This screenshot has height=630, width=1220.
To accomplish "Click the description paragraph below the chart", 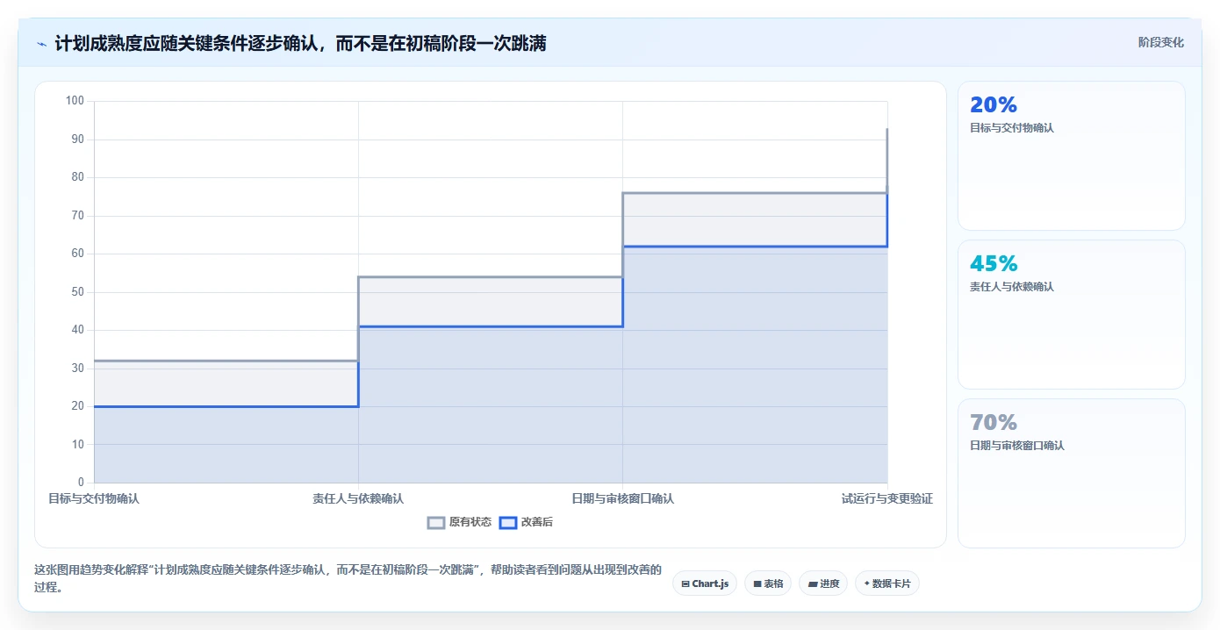I will click(348, 579).
